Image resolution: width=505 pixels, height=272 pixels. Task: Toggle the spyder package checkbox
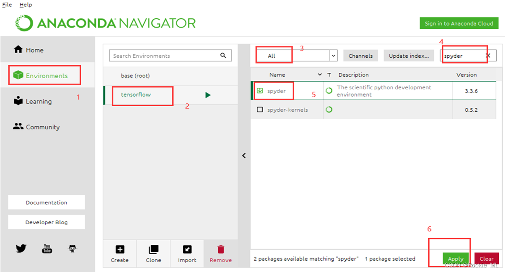[260, 90]
